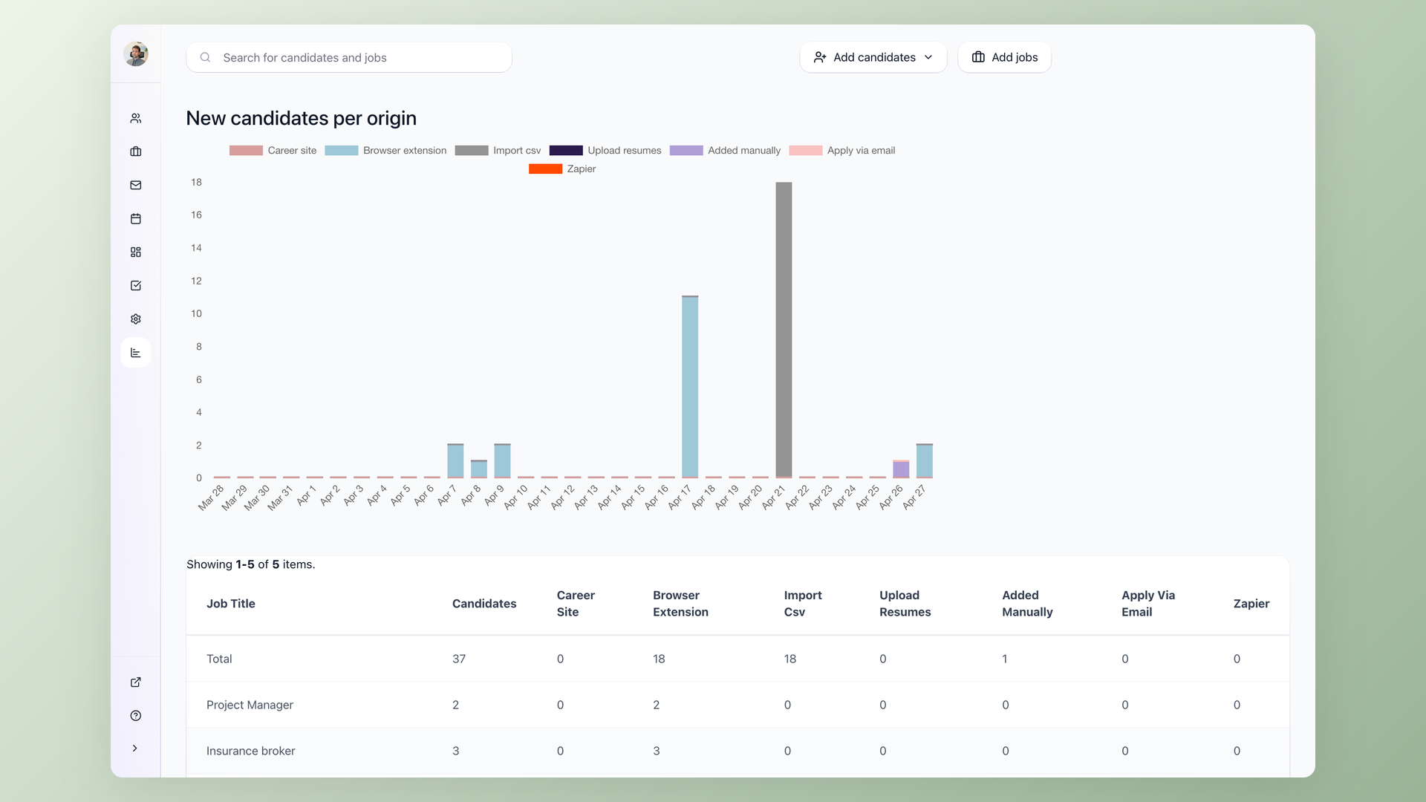
Task: Open the Tasks checklist icon
Action: pos(135,285)
